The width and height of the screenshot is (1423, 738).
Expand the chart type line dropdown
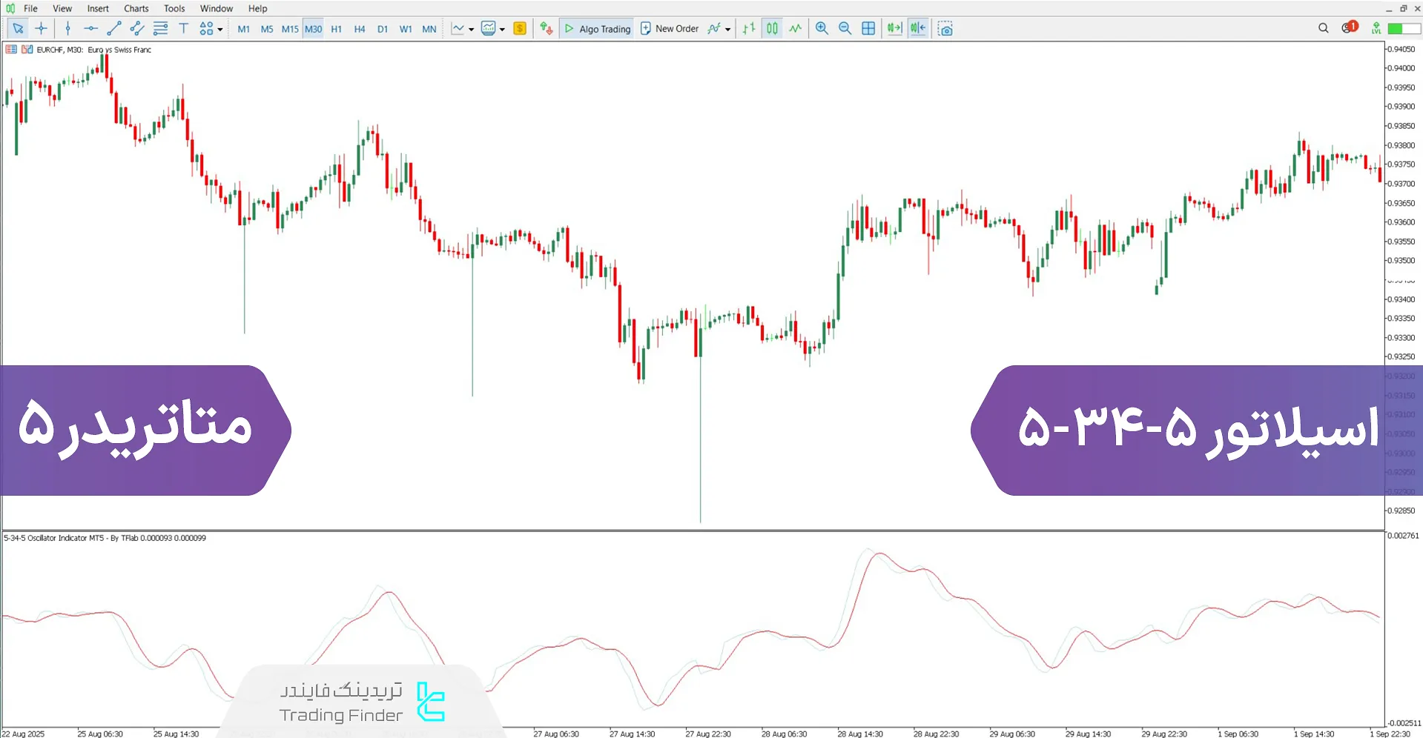[471, 30]
